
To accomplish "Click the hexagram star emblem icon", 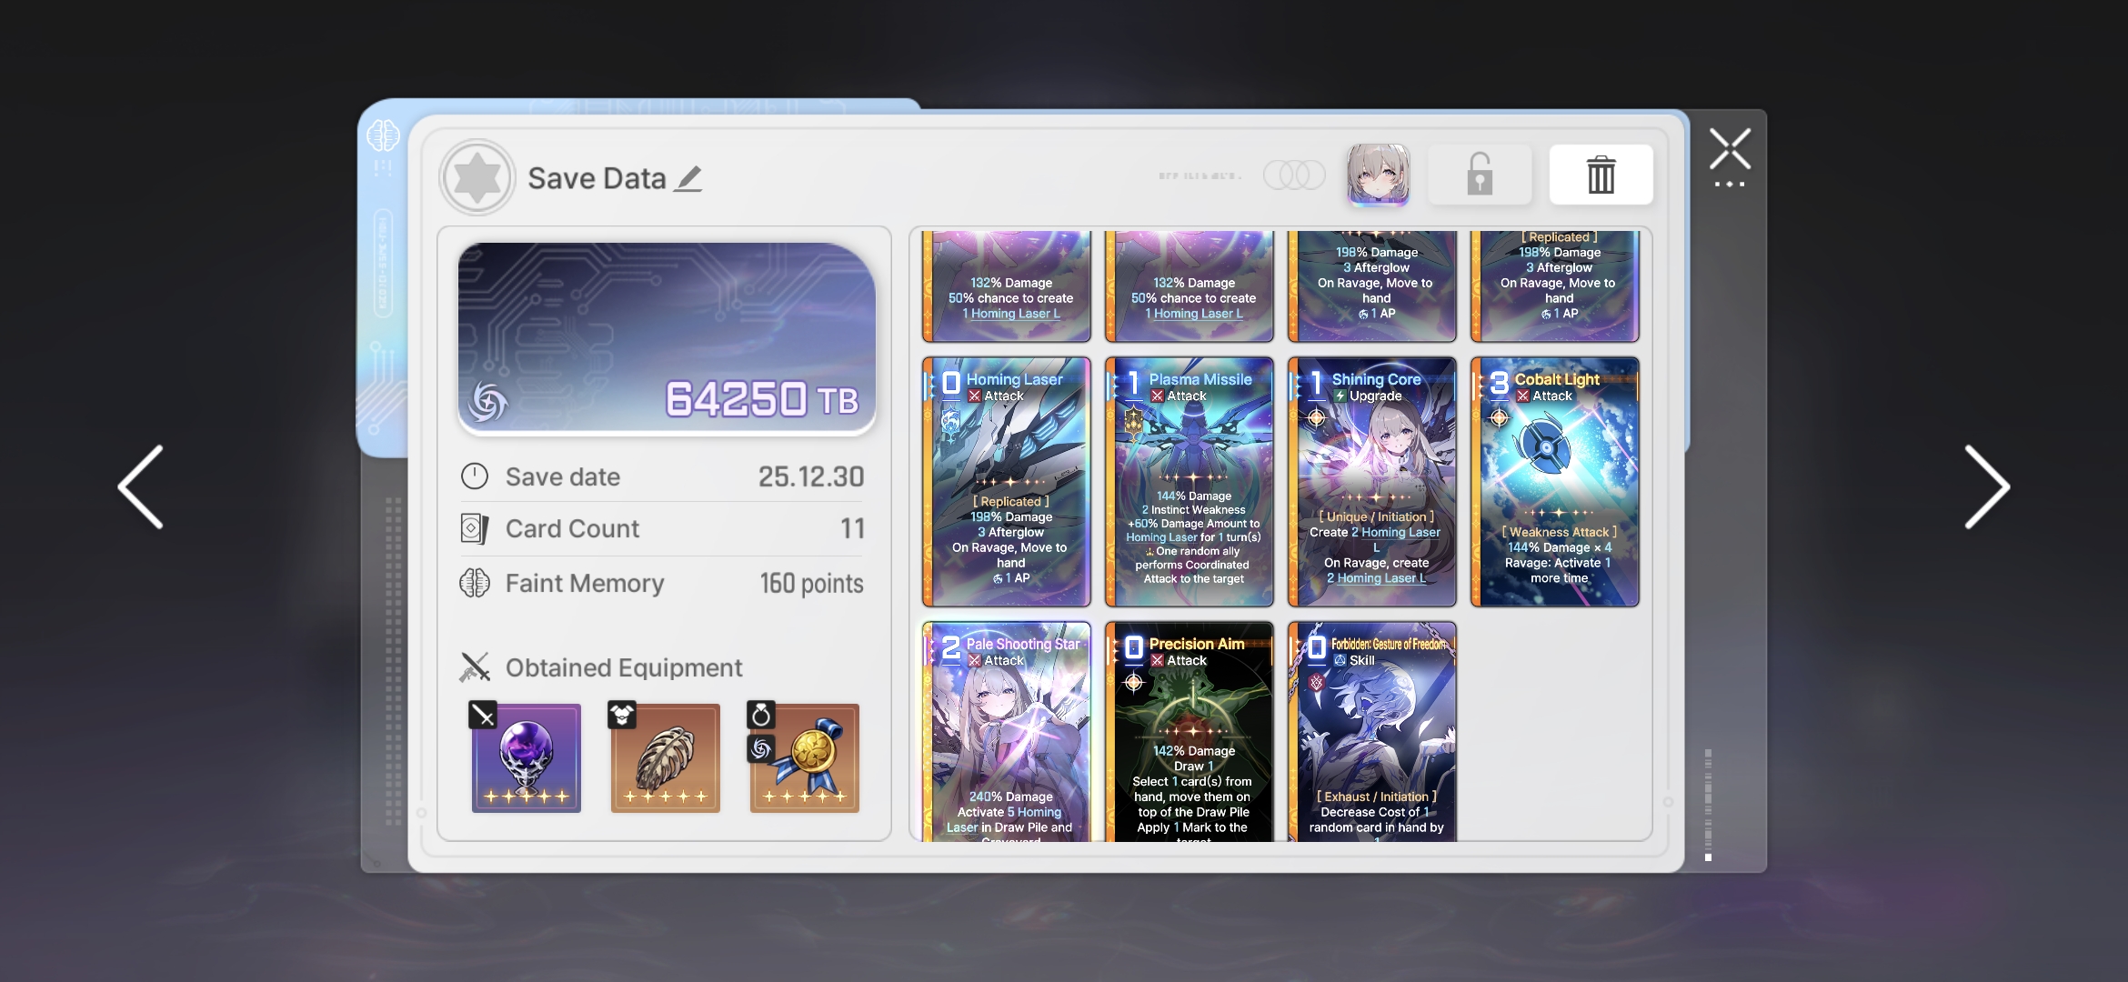I will 477,177.
